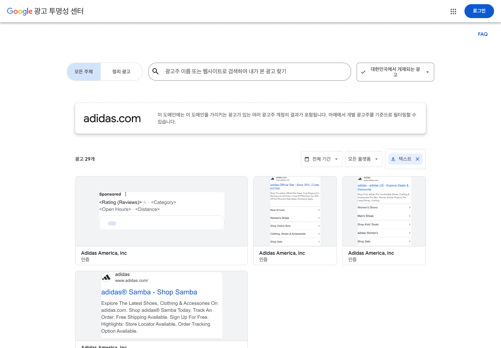Open the 전체 기간 date range dropdown
Screen dimensions: 501x348
click(321, 159)
